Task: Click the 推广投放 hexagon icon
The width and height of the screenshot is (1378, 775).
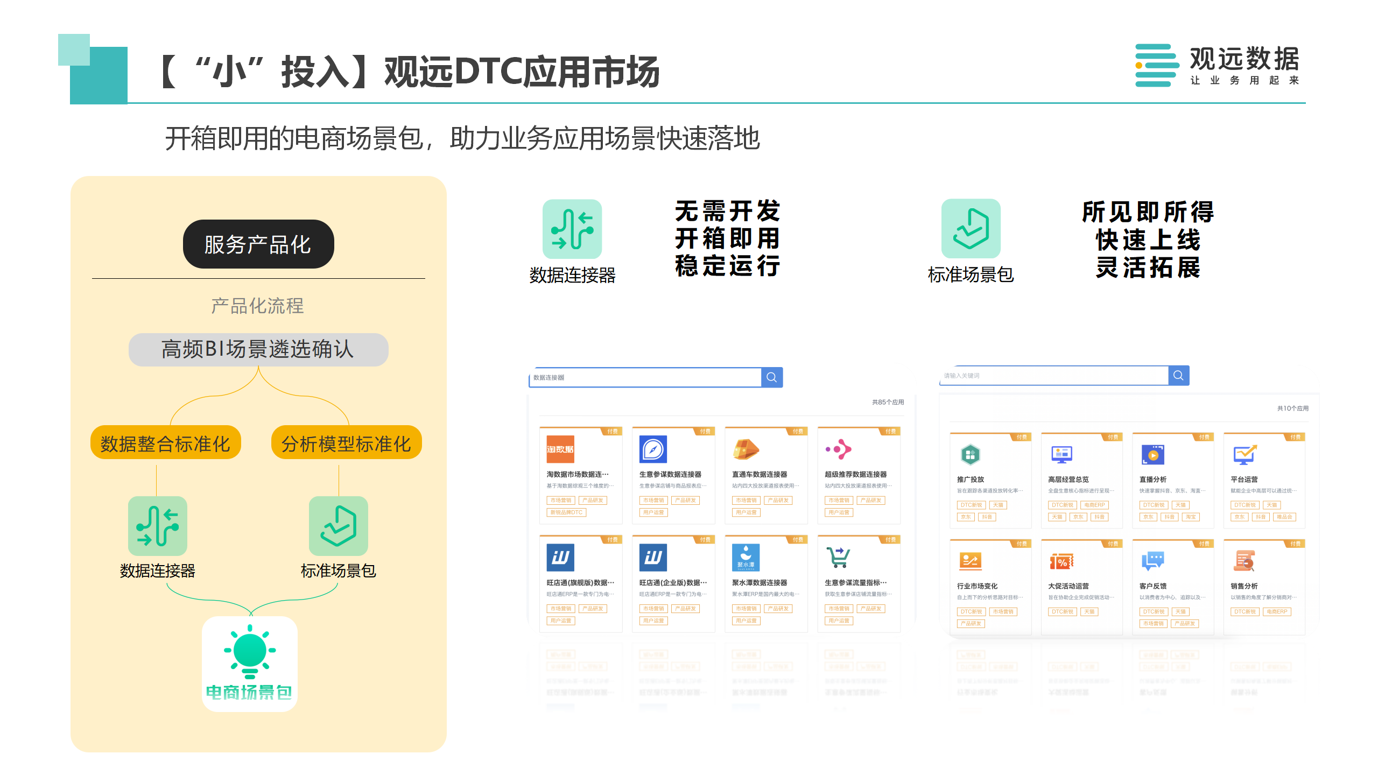Action: click(x=970, y=455)
